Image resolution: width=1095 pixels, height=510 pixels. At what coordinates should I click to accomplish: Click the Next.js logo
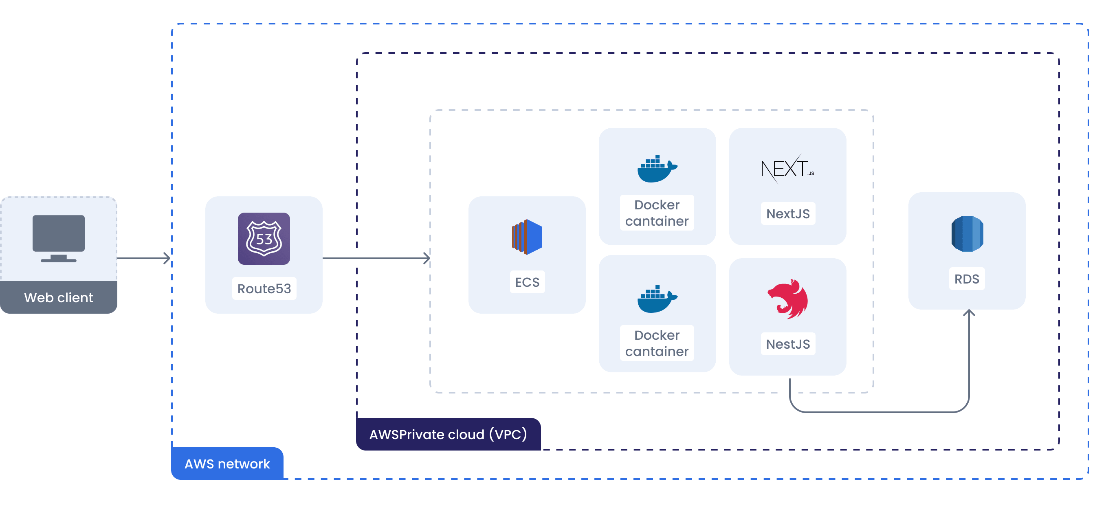tap(787, 169)
